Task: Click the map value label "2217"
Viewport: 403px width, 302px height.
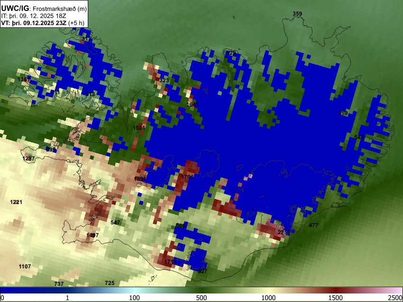Action: tap(284, 232)
